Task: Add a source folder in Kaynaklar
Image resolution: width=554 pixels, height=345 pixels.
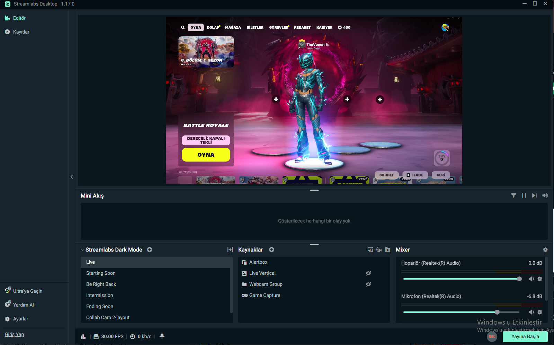Action: pyautogui.click(x=388, y=249)
